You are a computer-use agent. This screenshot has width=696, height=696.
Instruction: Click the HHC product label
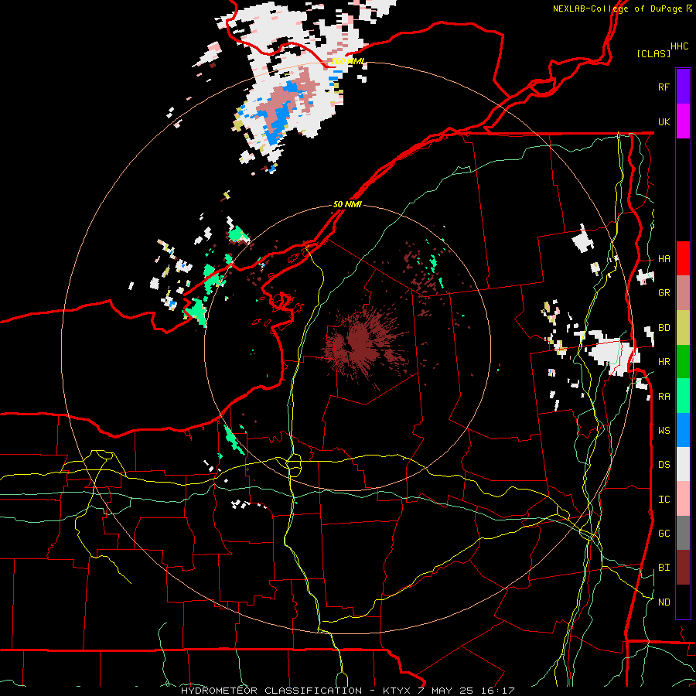point(680,46)
